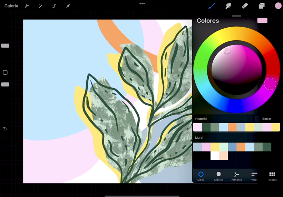Pick the light sky blue Mural swatch
Viewport: 283px width, 197px height.
point(250,147)
